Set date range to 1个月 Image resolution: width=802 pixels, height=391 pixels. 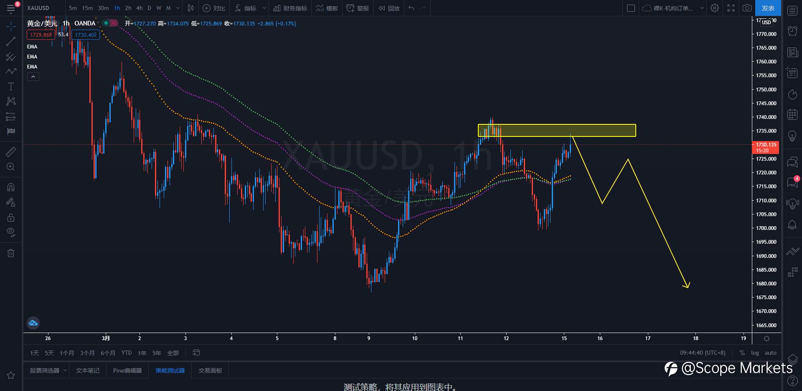[66, 353]
